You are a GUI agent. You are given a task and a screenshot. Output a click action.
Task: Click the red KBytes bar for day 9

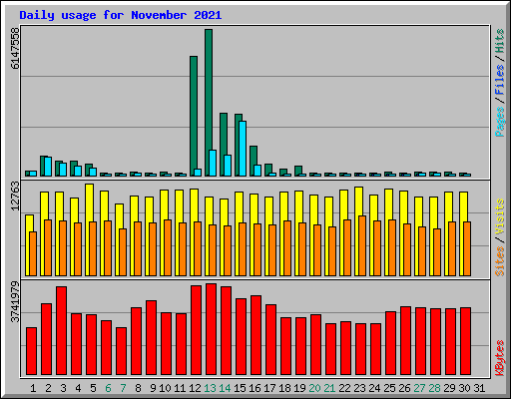pos(151,337)
